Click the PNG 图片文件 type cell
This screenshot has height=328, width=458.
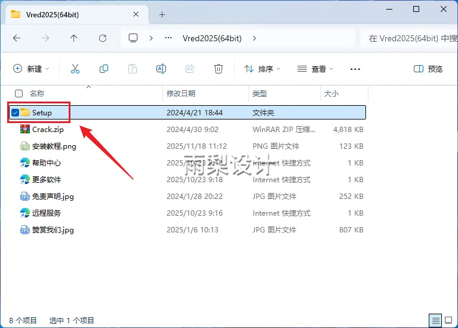tap(276, 146)
